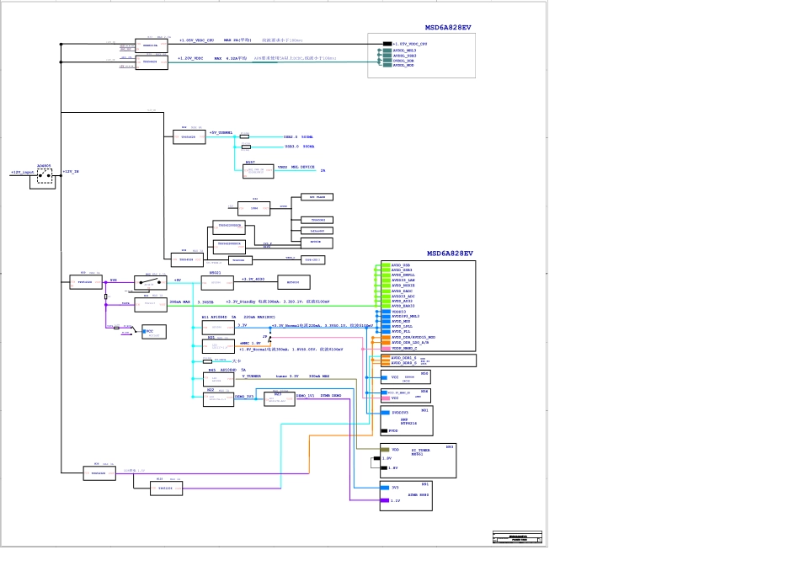Click the USB2.0 500mA fuse symbol
The image size is (800, 566).
point(244,136)
